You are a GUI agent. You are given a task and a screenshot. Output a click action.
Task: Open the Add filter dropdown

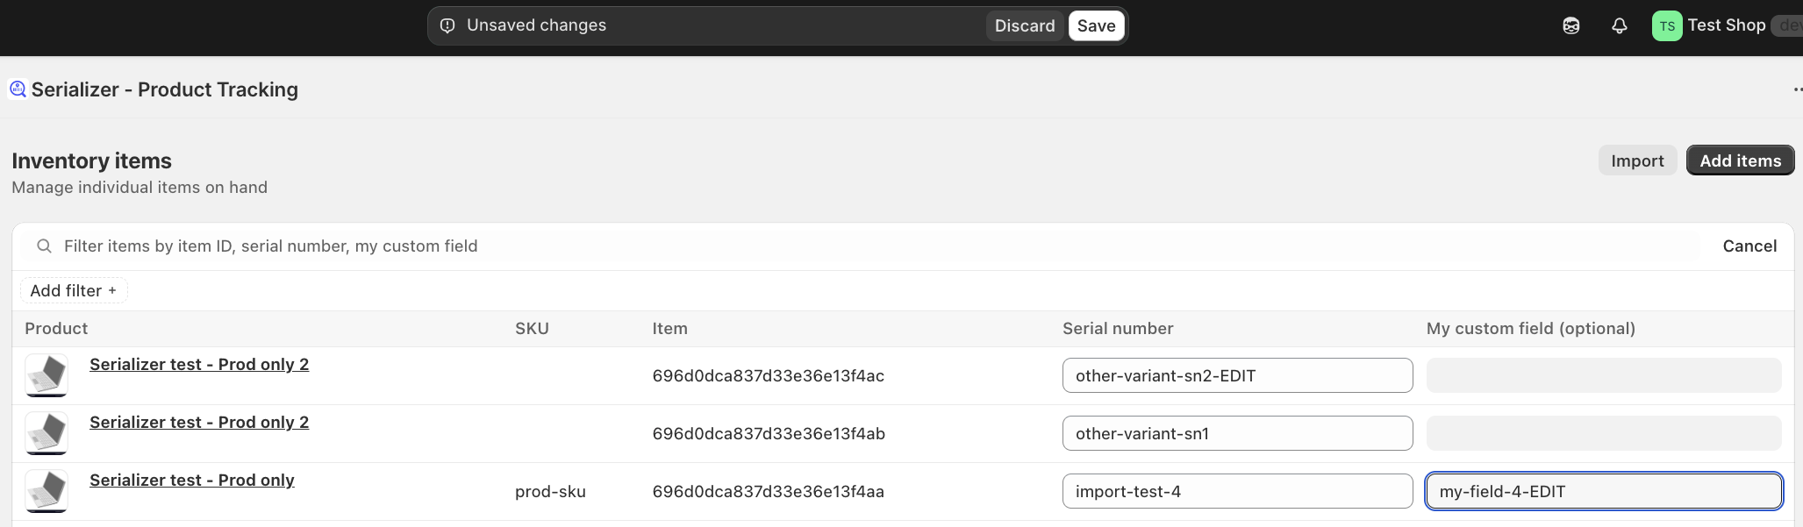74,291
